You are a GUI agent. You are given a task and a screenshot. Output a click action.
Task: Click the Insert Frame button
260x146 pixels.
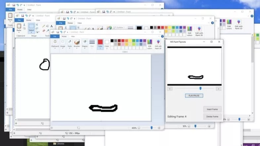(212, 109)
